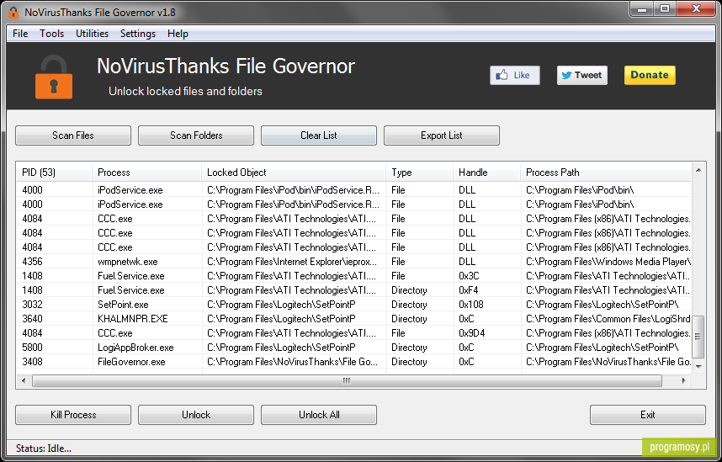Screen dimensions: 722x462
Task: Click the Windows Media Player process path
Action: [608, 262]
